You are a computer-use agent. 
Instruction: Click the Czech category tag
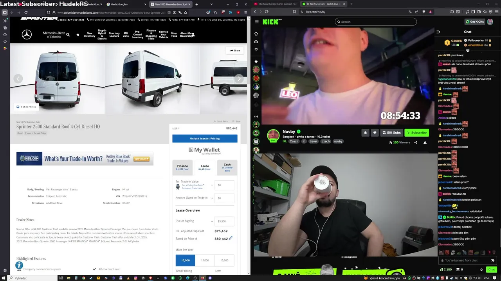pos(294,141)
